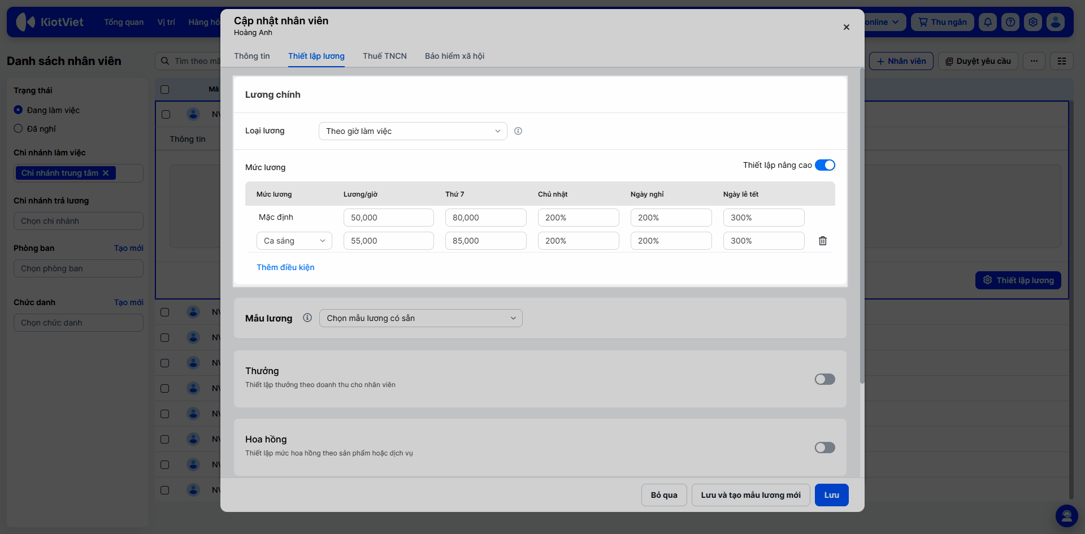Image resolution: width=1085 pixels, height=534 pixels.
Task: Expand the Loại lương dropdown
Action: coord(413,131)
